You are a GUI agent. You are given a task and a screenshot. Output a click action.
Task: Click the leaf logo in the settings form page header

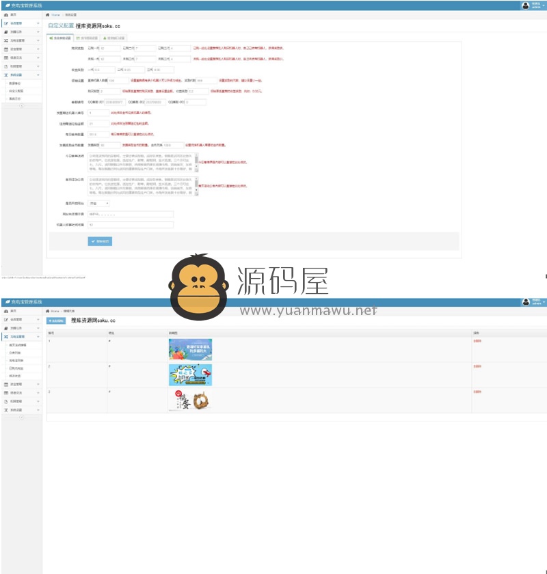[8, 5]
